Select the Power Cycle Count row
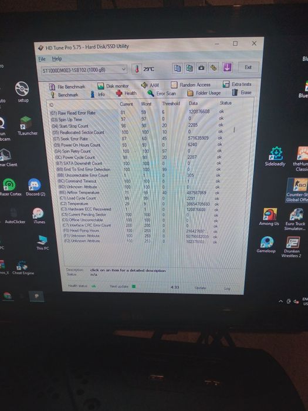Viewport: 308px width, 411px height. (138, 157)
